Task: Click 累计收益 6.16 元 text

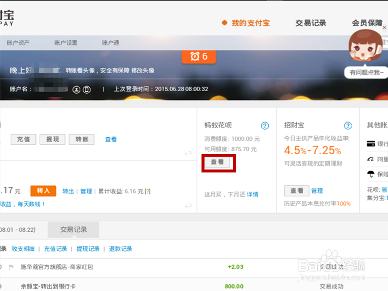Action: click(x=121, y=191)
